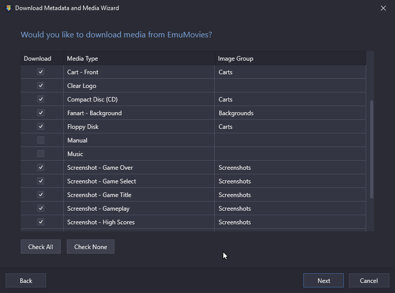Toggle the Clear Logo download checkbox

pyautogui.click(x=41, y=85)
